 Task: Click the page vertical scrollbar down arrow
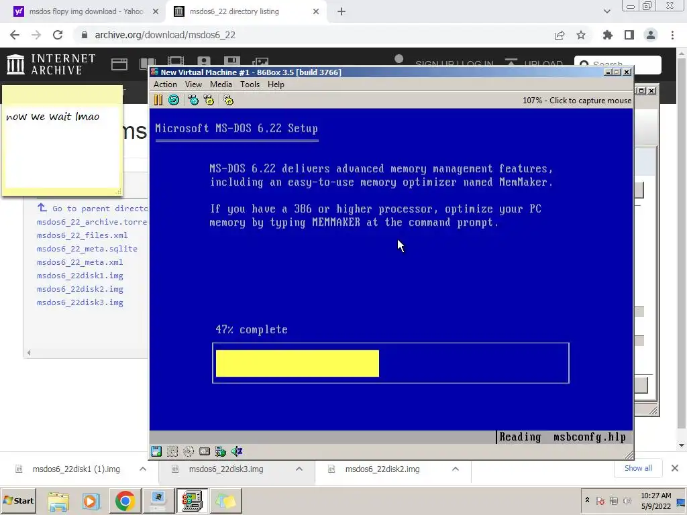pos(682,445)
